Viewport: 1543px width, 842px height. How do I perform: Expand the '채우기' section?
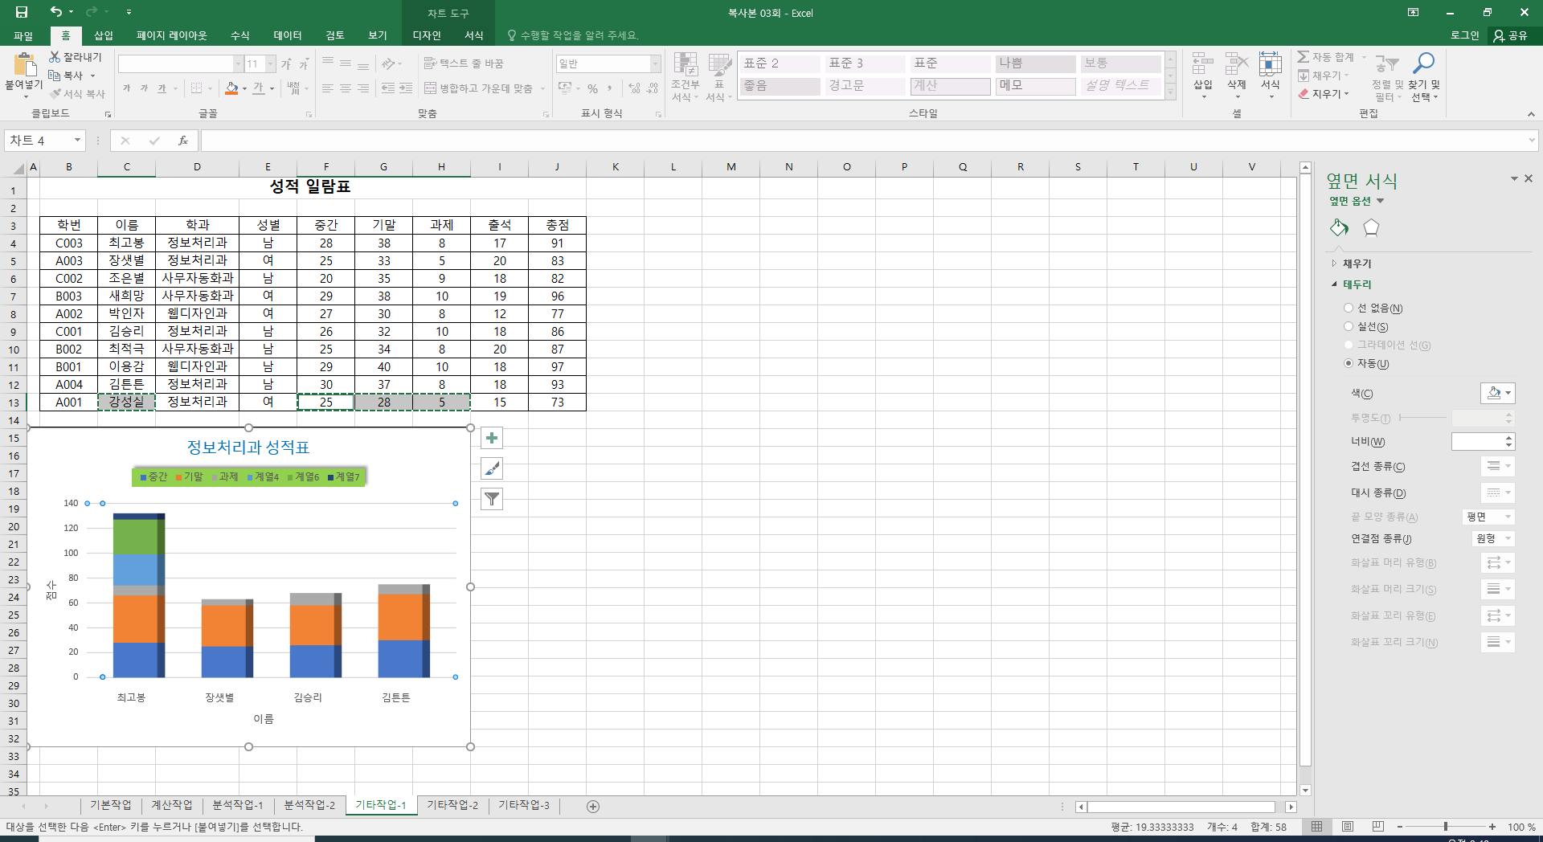(x=1357, y=264)
